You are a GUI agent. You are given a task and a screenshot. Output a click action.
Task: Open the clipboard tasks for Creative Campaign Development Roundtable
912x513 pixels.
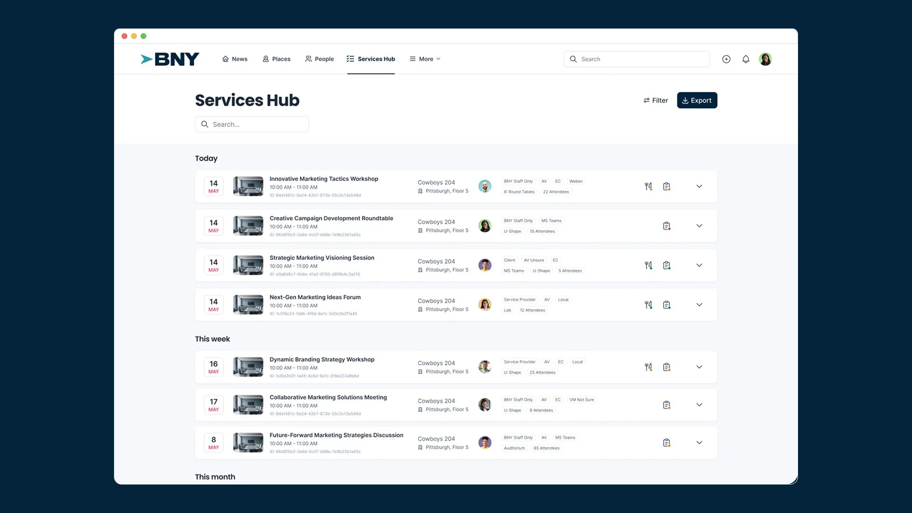pos(666,226)
